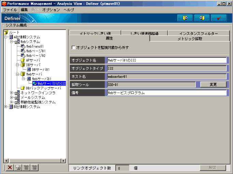Click the APサーバ folder icon

pyautogui.click(x=23, y=60)
